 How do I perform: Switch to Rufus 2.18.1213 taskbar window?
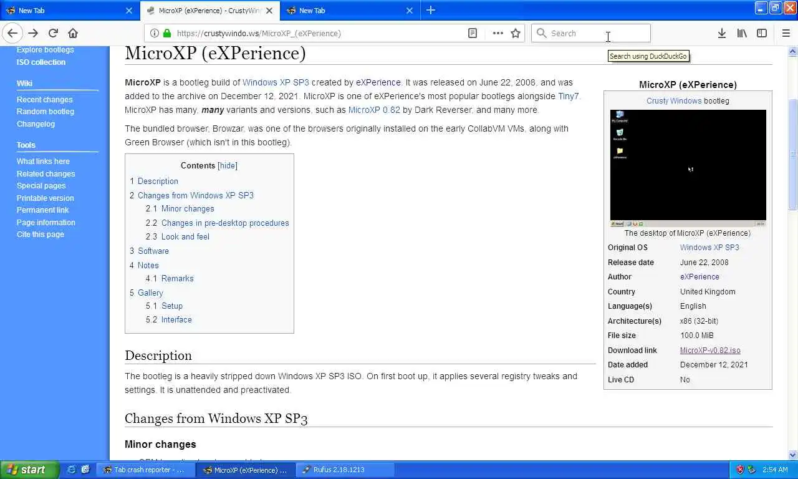(344, 470)
